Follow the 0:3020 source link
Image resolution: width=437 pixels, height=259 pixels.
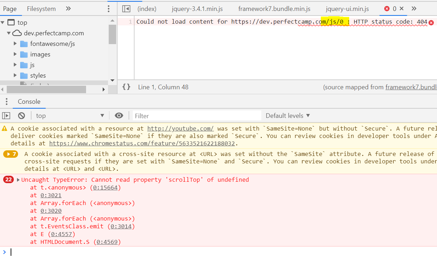coord(51,211)
